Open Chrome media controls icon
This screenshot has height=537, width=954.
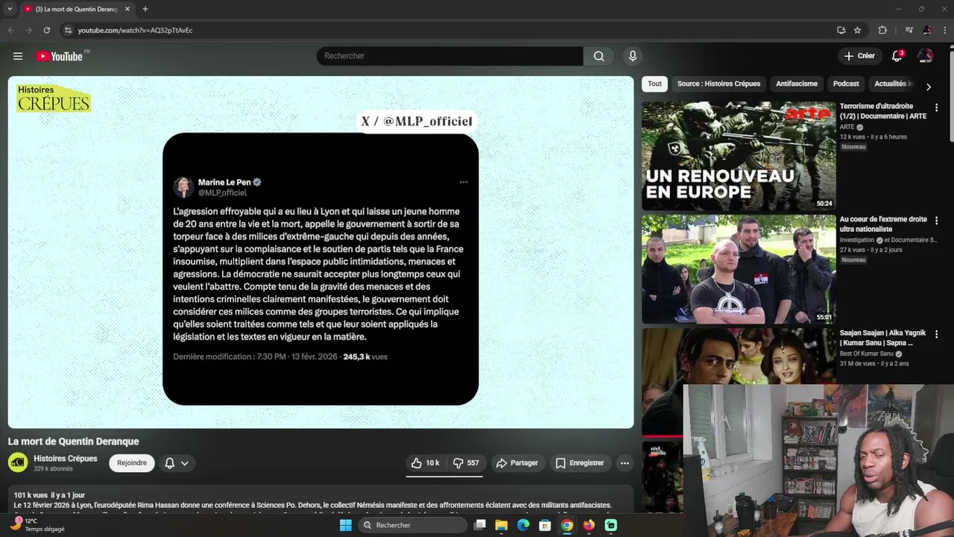pyautogui.click(x=909, y=30)
